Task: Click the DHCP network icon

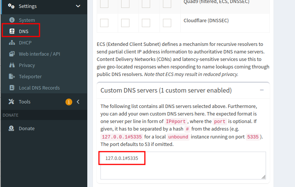Action: [12, 43]
